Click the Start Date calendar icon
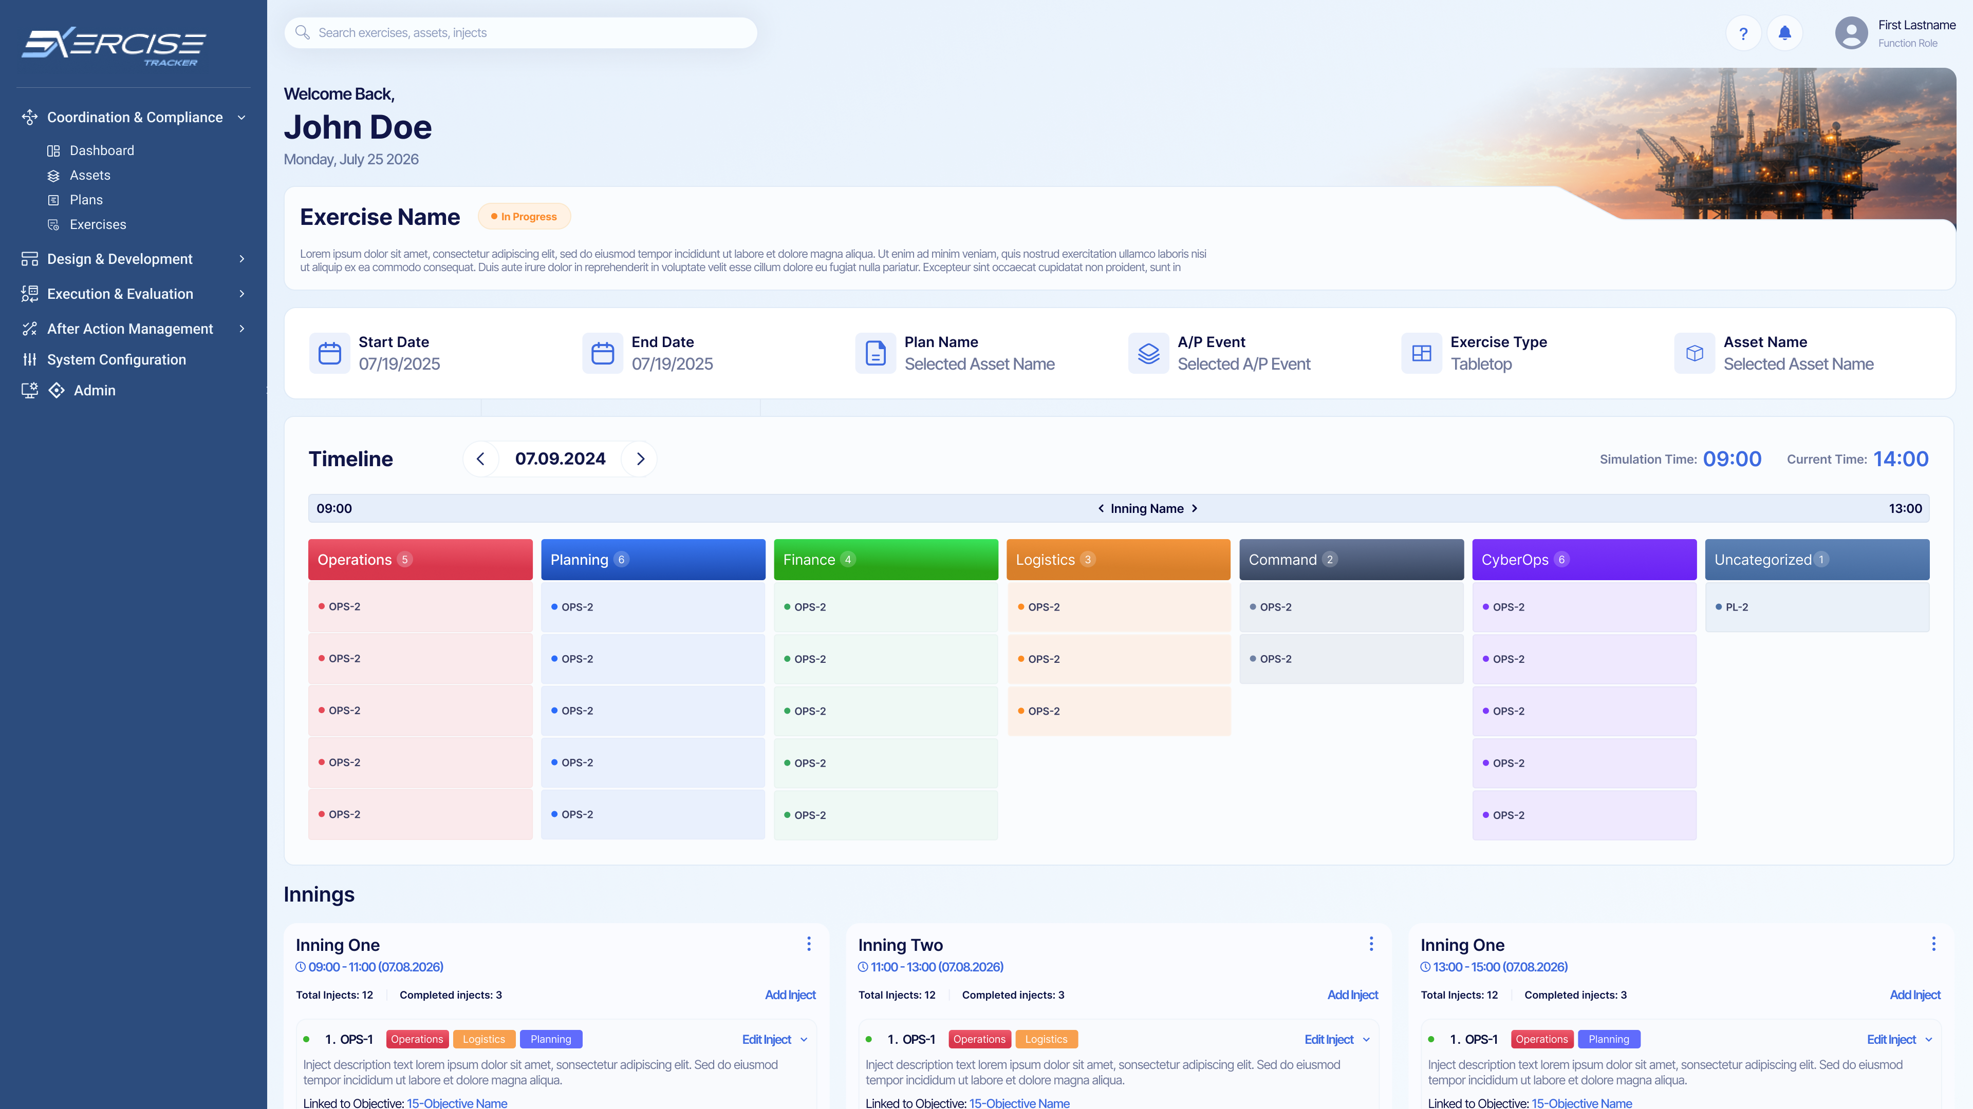Image resolution: width=1973 pixels, height=1109 pixels. (329, 353)
